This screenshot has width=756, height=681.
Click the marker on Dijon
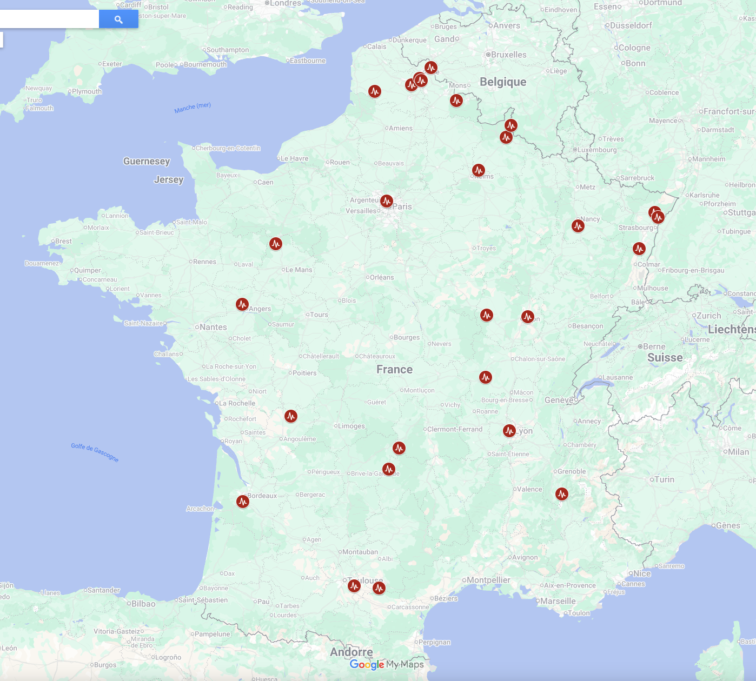[528, 317]
